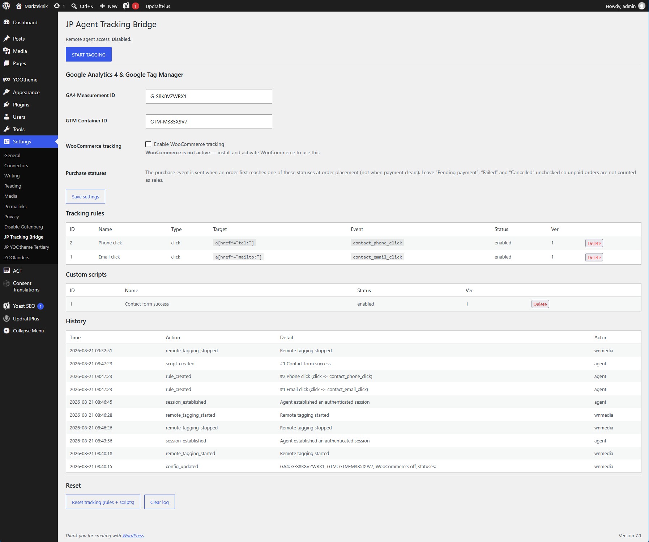The height and width of the screenshot is (542, 649).
Task: Click the red Yoast admin-bar notification count
Action: tap(135, 6)
